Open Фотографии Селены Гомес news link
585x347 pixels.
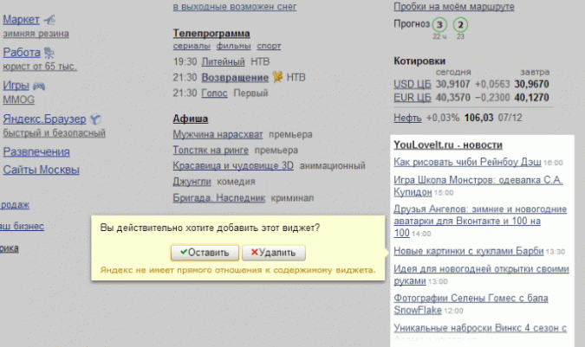[x=471, y=304]
